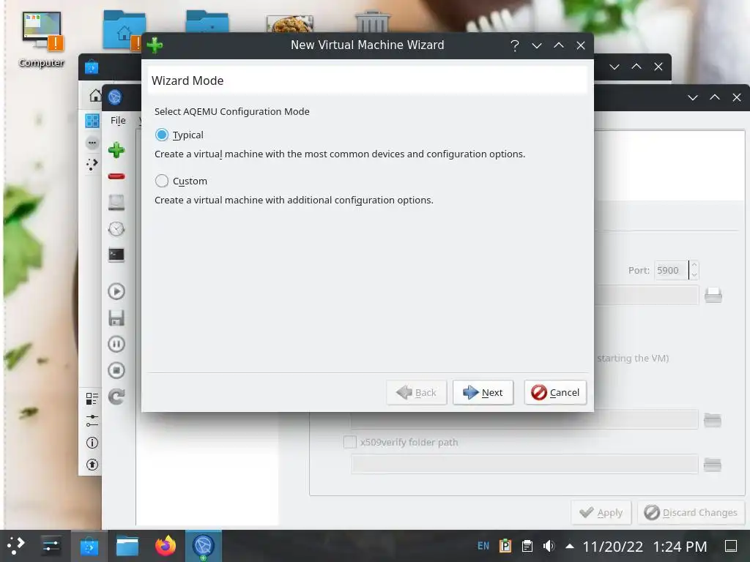Viewport: 750px width, 562px height.
Task: Open Discover installed list icon
Action: coord(92,399)
